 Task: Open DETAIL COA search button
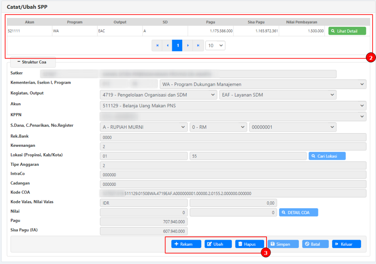298,213
